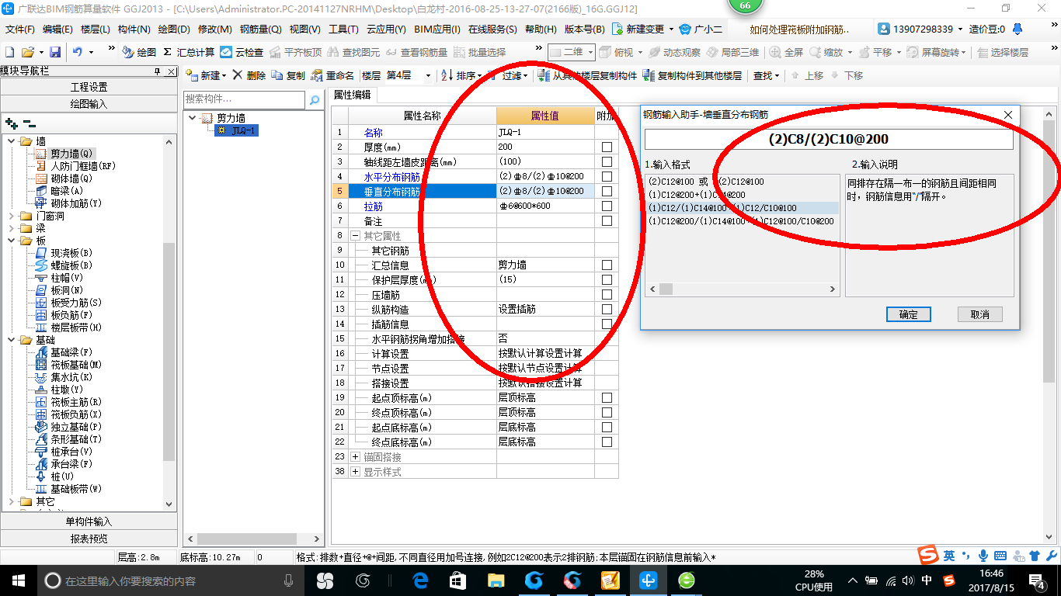This screenshot has width=1061, height=596.
Task: Open 单构件输入 panel
Action: coord(89,521)
